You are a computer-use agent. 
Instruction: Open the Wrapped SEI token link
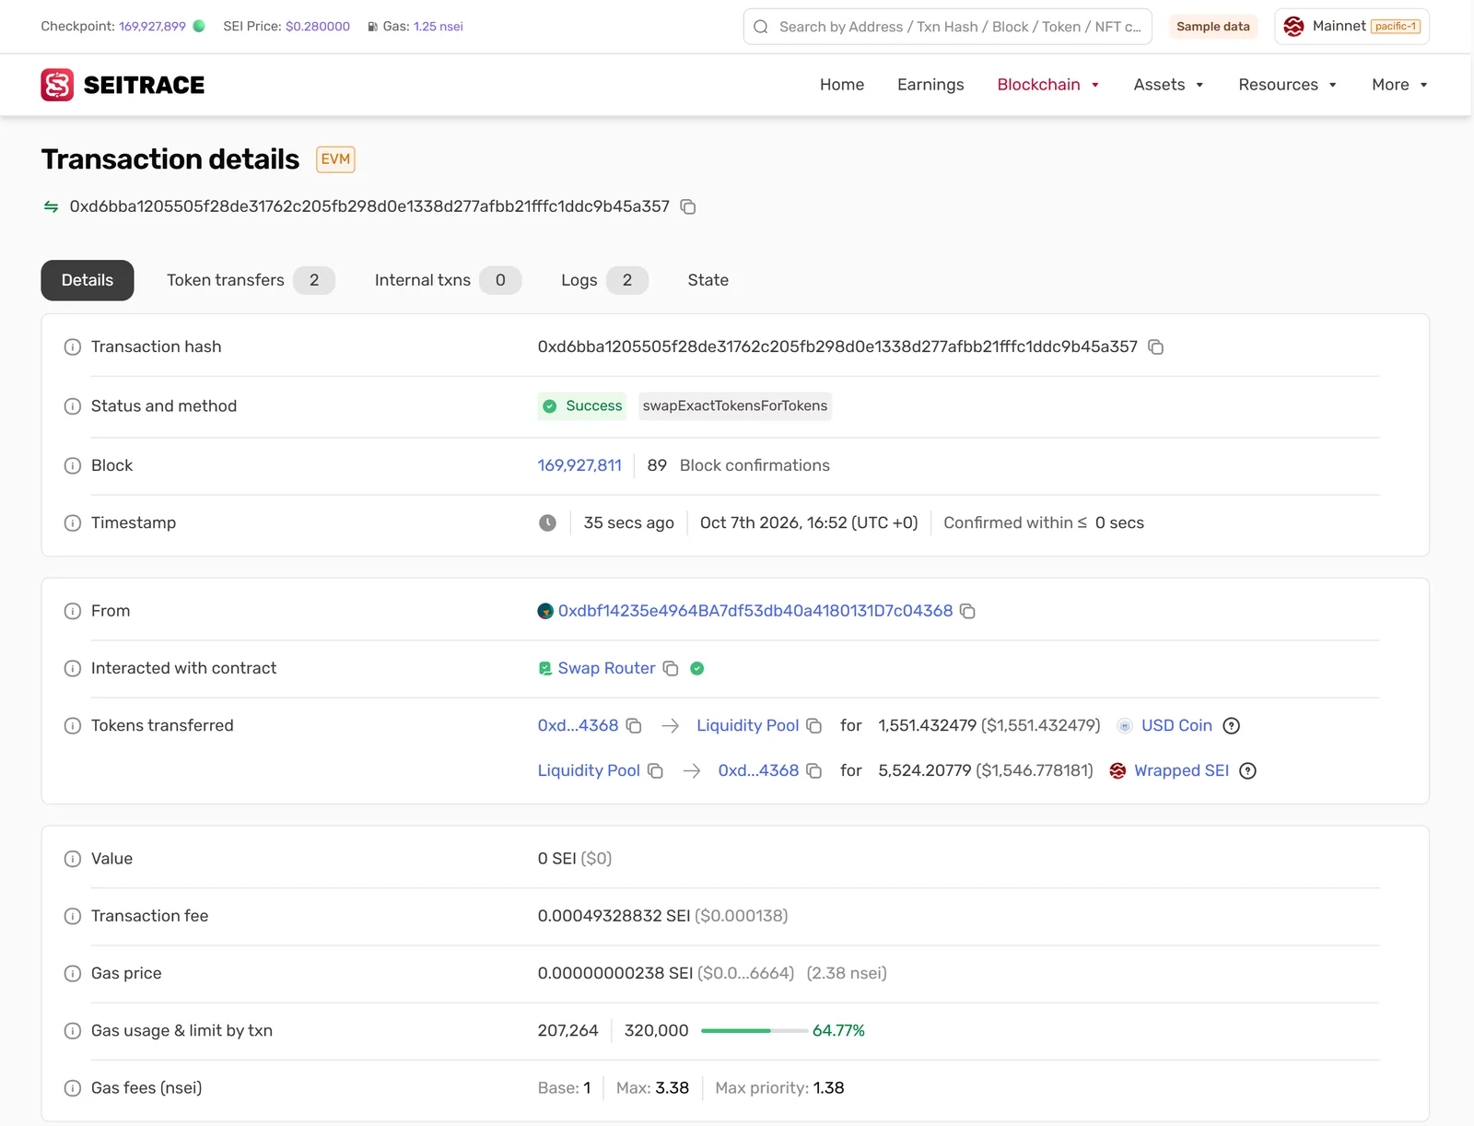click(1181, 771)
